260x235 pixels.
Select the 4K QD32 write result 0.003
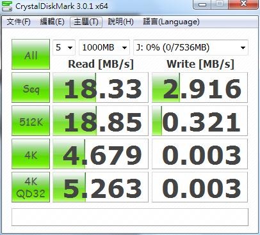(x=200, y=187)
